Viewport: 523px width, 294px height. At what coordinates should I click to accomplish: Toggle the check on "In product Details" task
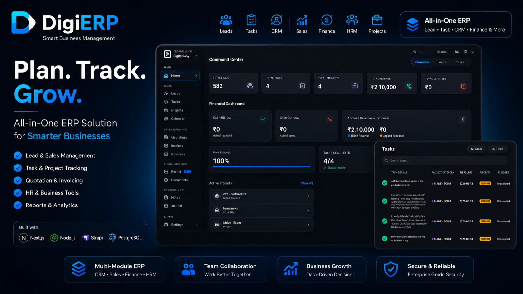pyautogui.click(x=384, y=221)
